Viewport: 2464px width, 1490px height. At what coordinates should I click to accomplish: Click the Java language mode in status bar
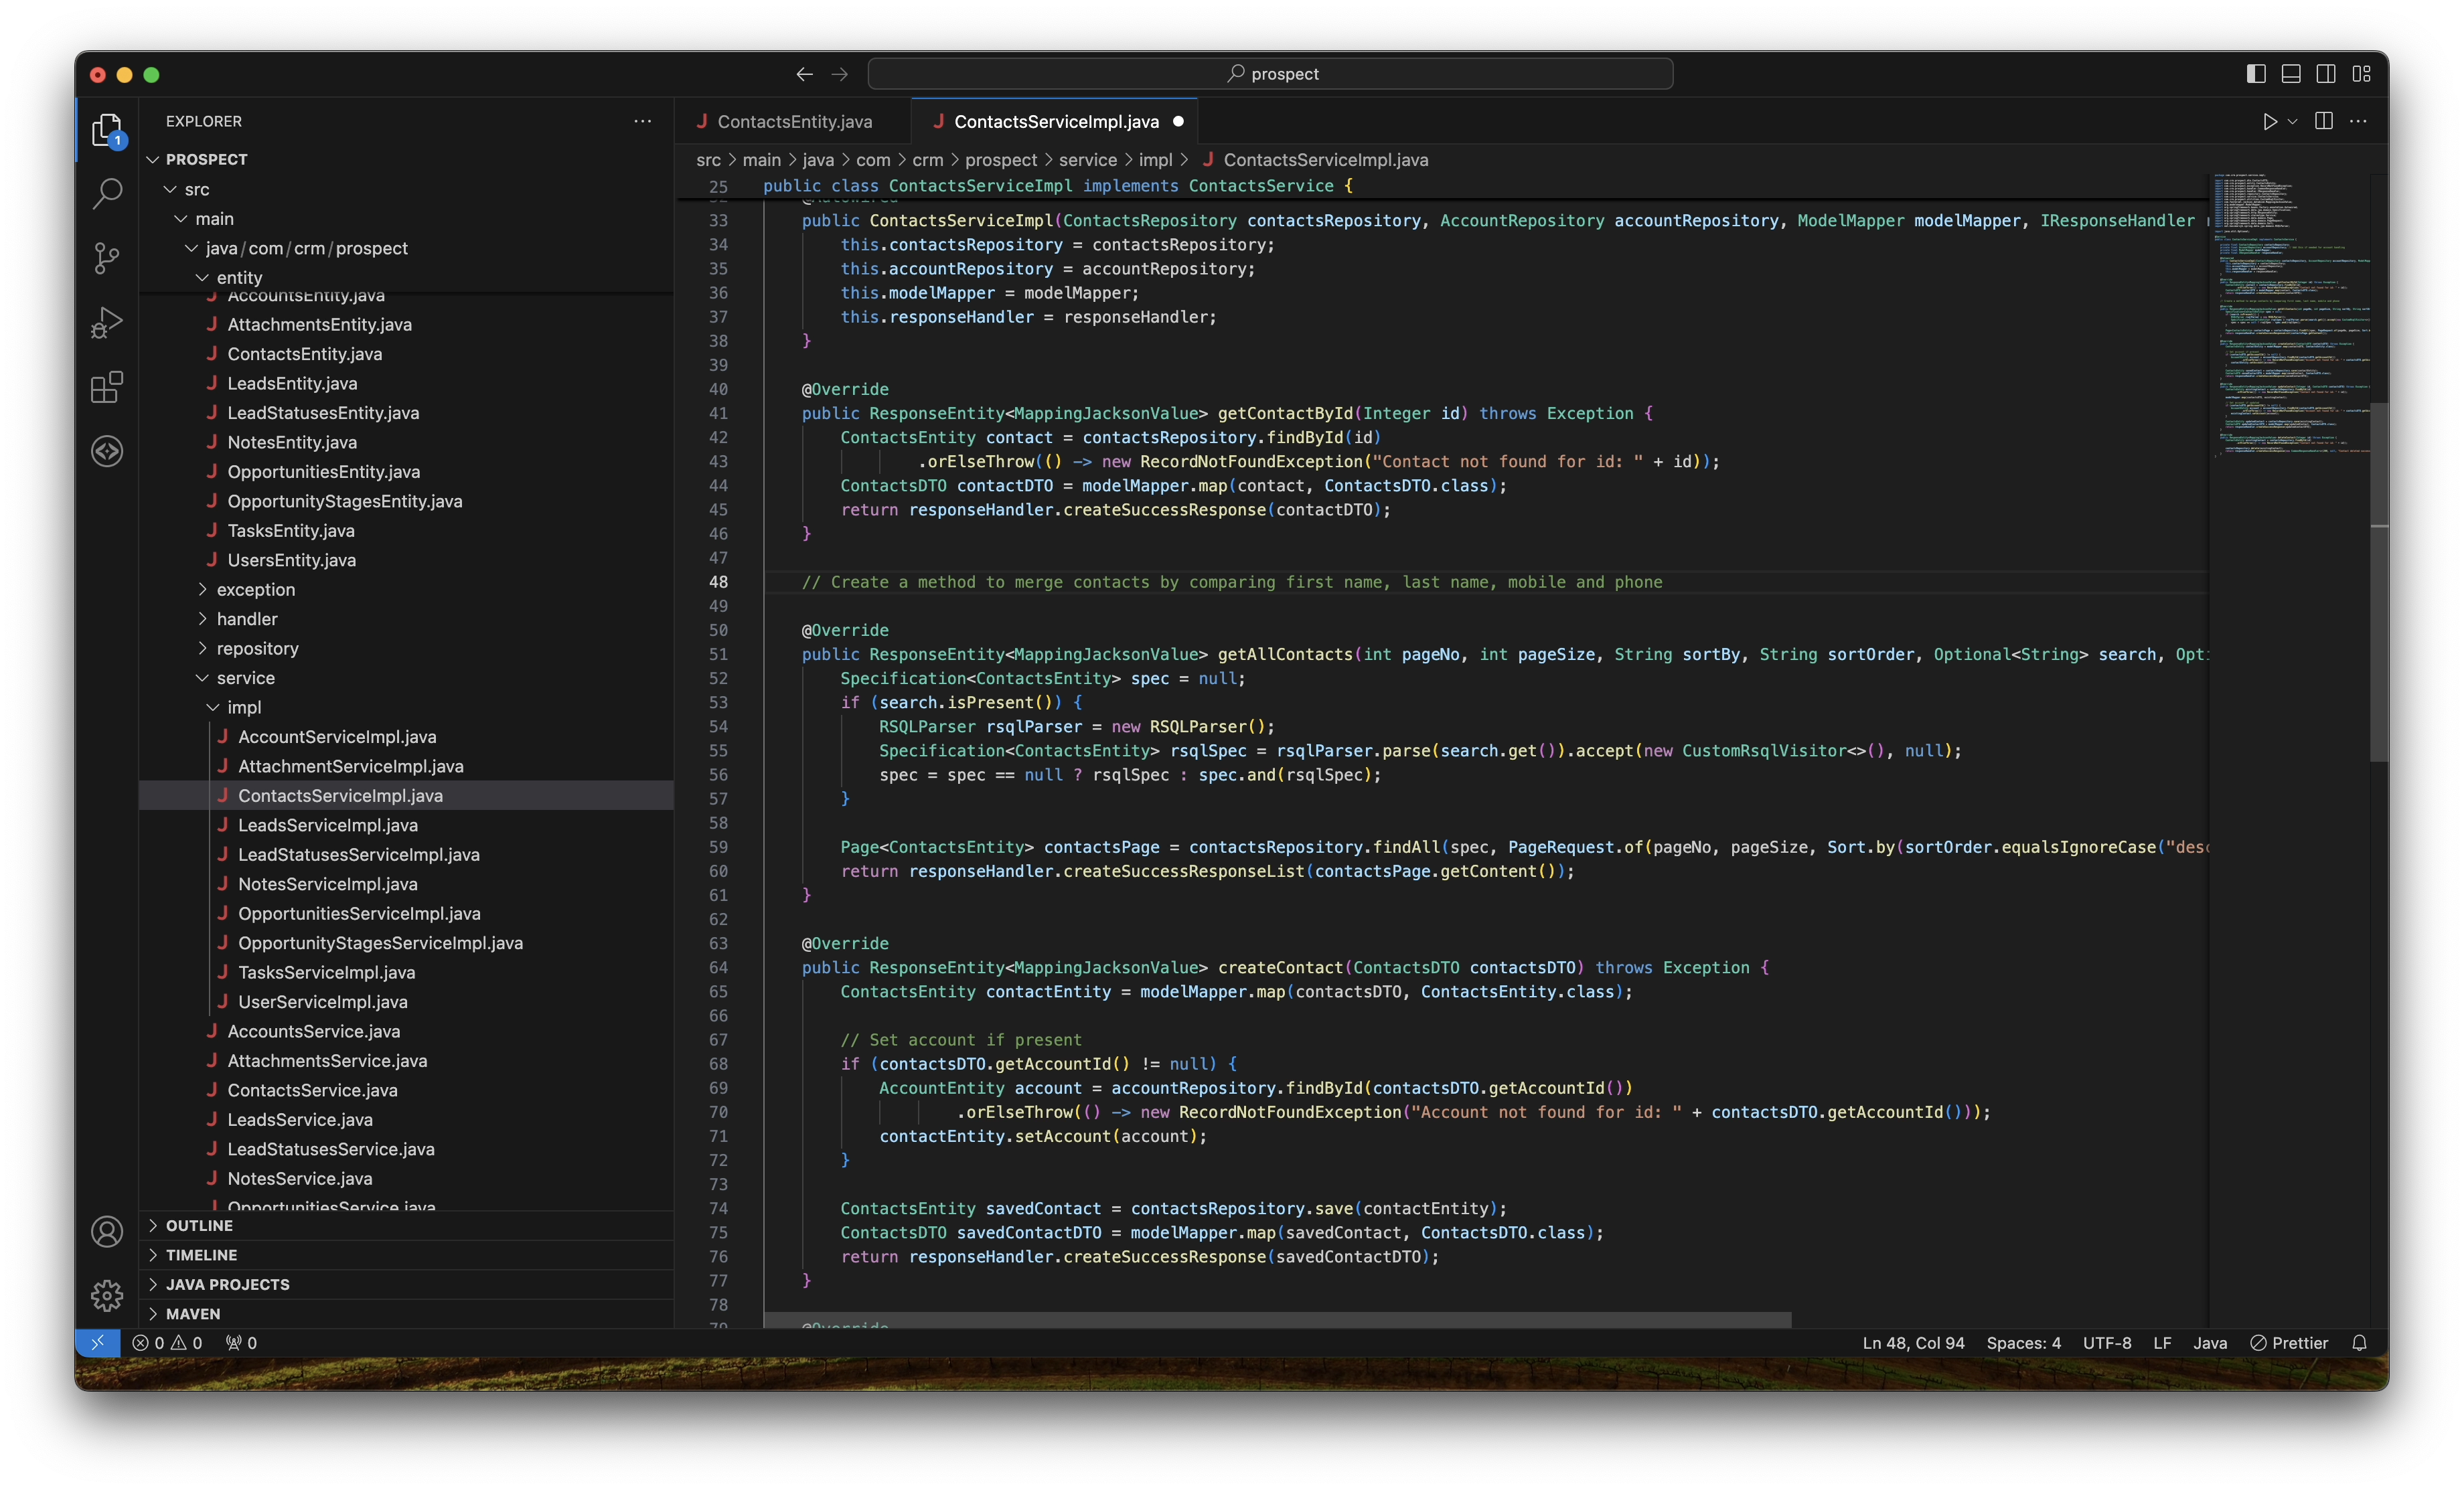(2210, 1343)
